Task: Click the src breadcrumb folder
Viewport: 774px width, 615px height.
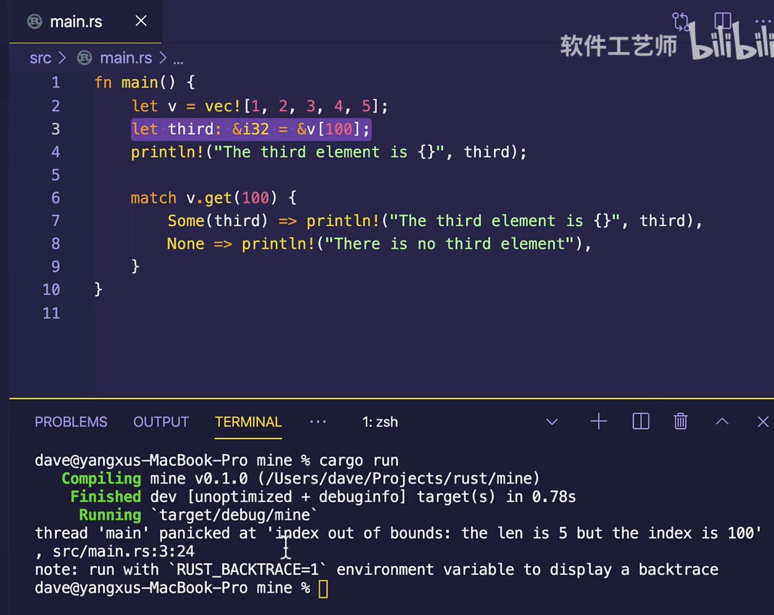Action: pyautogui.click(x=40, y=58)
